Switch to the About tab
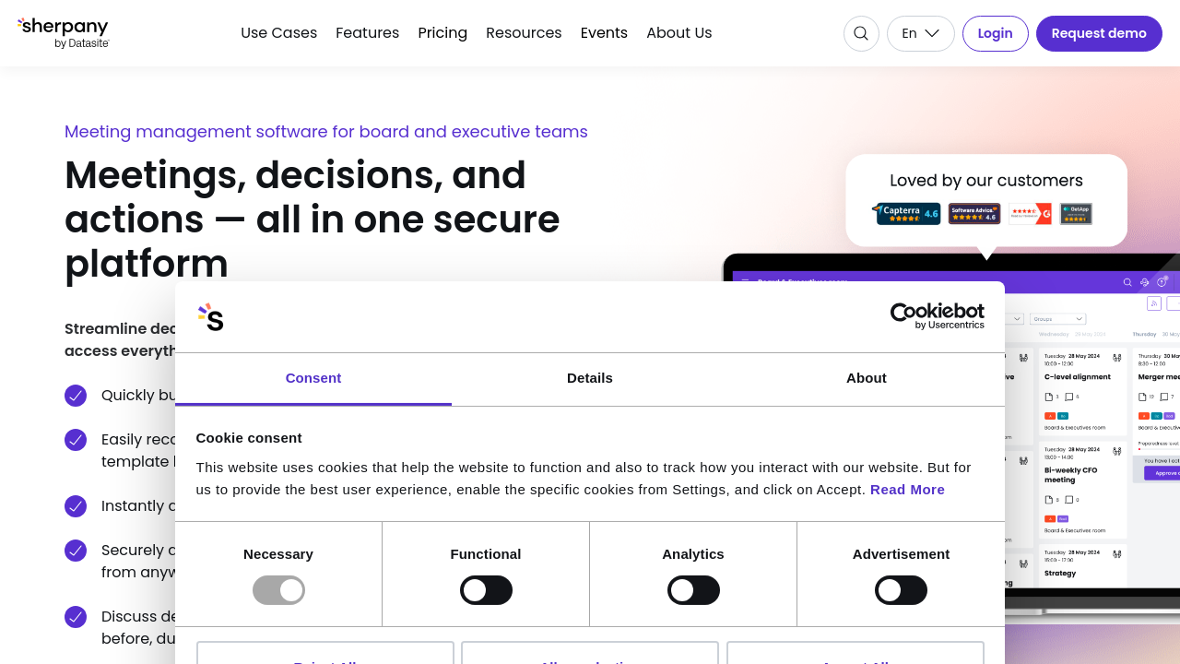This screenshot has height=664, width=1180. click(x=867, y=378)
